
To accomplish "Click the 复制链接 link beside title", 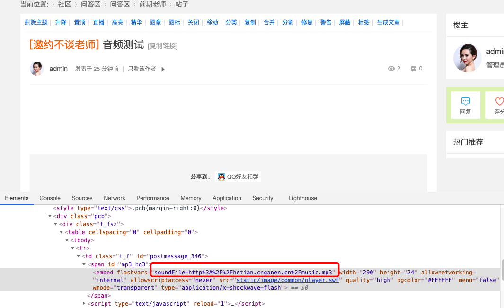I will click(162, 46).
